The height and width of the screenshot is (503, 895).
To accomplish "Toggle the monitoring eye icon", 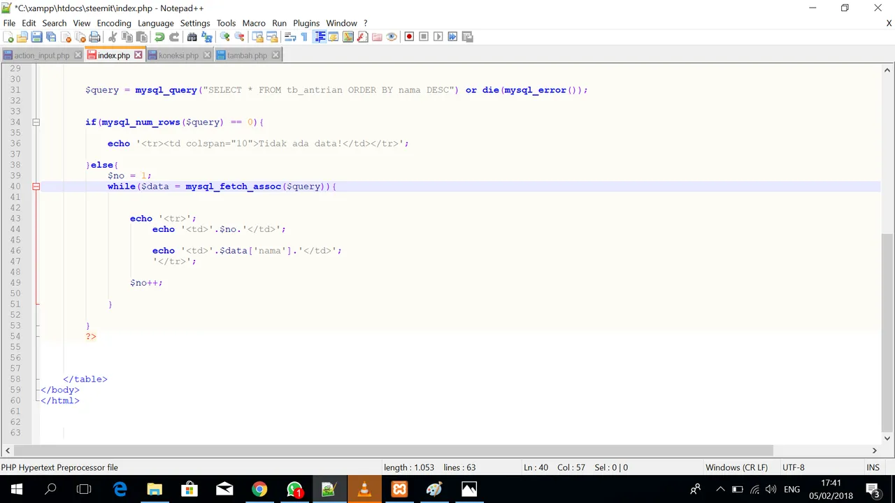I will [x=392, y=36].
